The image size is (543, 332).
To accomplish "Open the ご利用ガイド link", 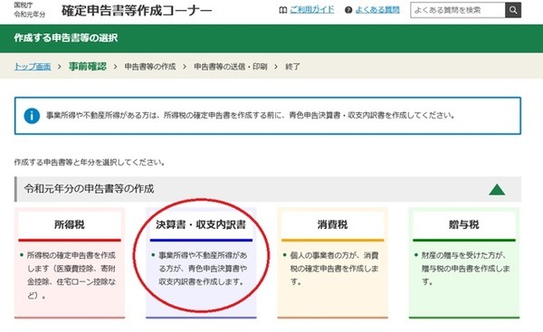I will pyautogui.click(x=311, y=10).
